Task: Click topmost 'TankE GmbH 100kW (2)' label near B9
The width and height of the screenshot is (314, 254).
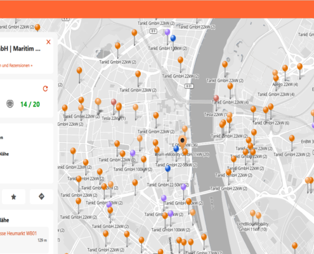Action: click(167, 48)
